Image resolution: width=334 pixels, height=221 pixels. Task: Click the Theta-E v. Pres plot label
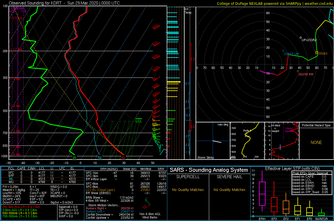[247, 133]
